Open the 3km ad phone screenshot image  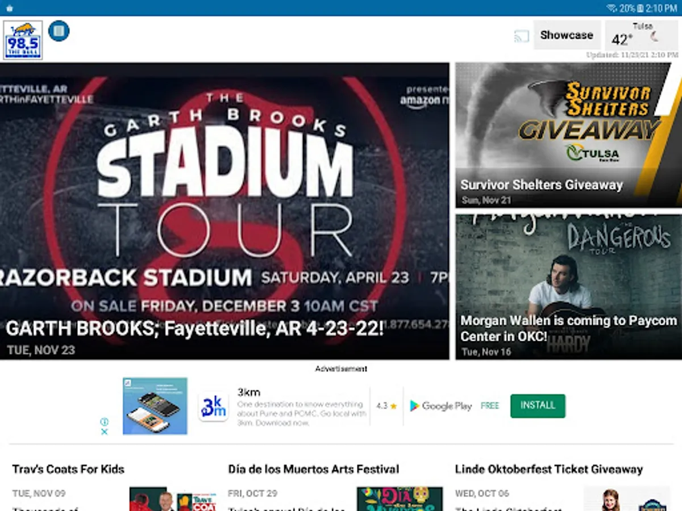click(x=155, y=406)
